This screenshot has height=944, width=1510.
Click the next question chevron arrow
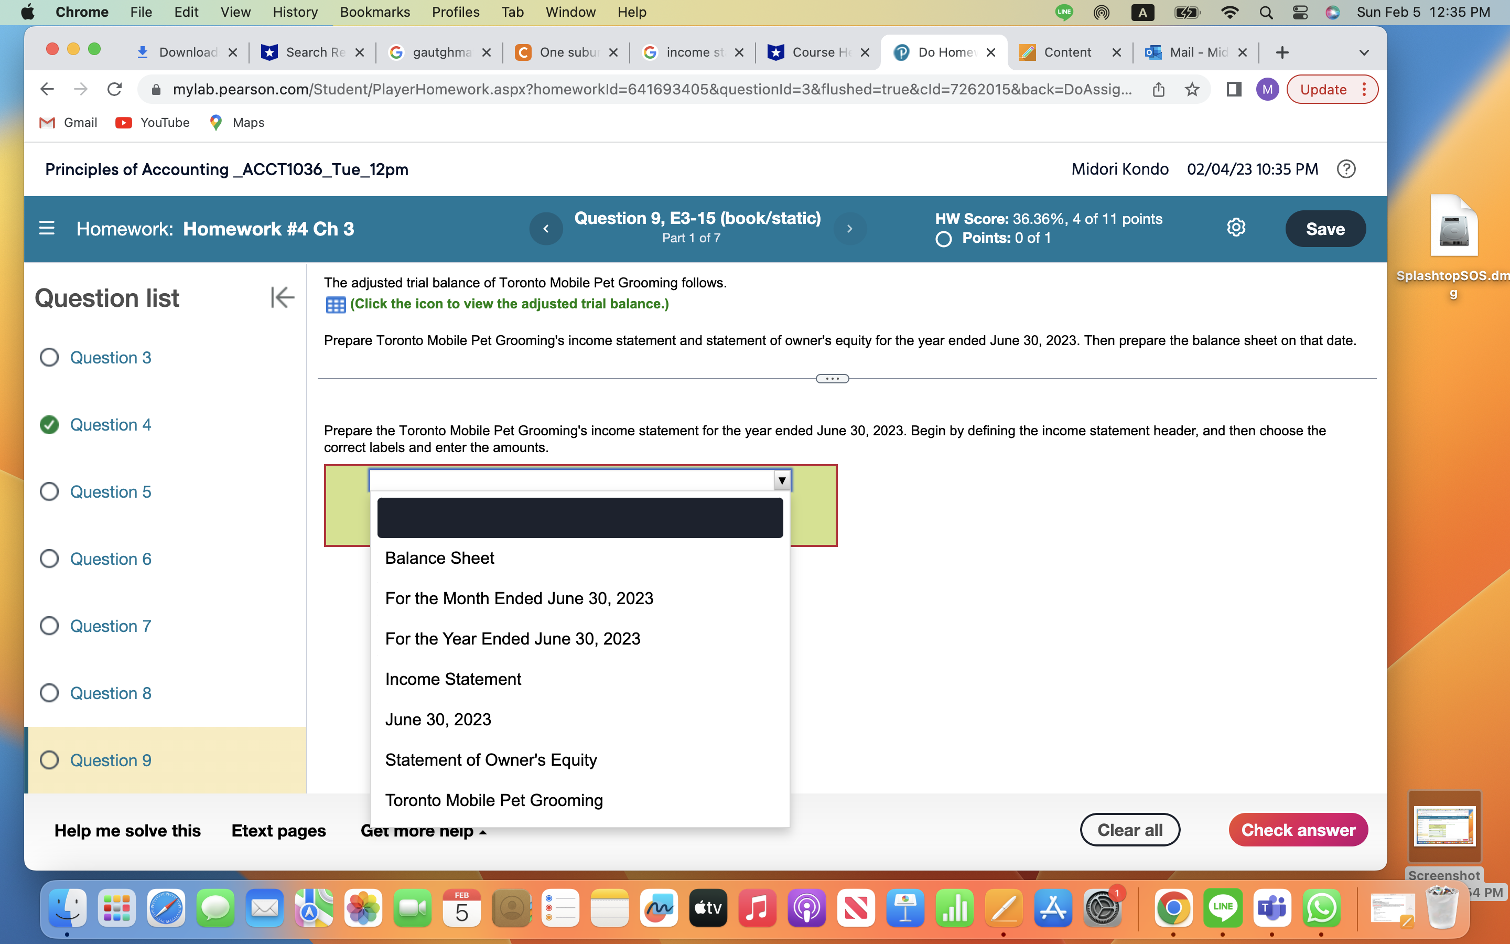[x=850, y=229]
